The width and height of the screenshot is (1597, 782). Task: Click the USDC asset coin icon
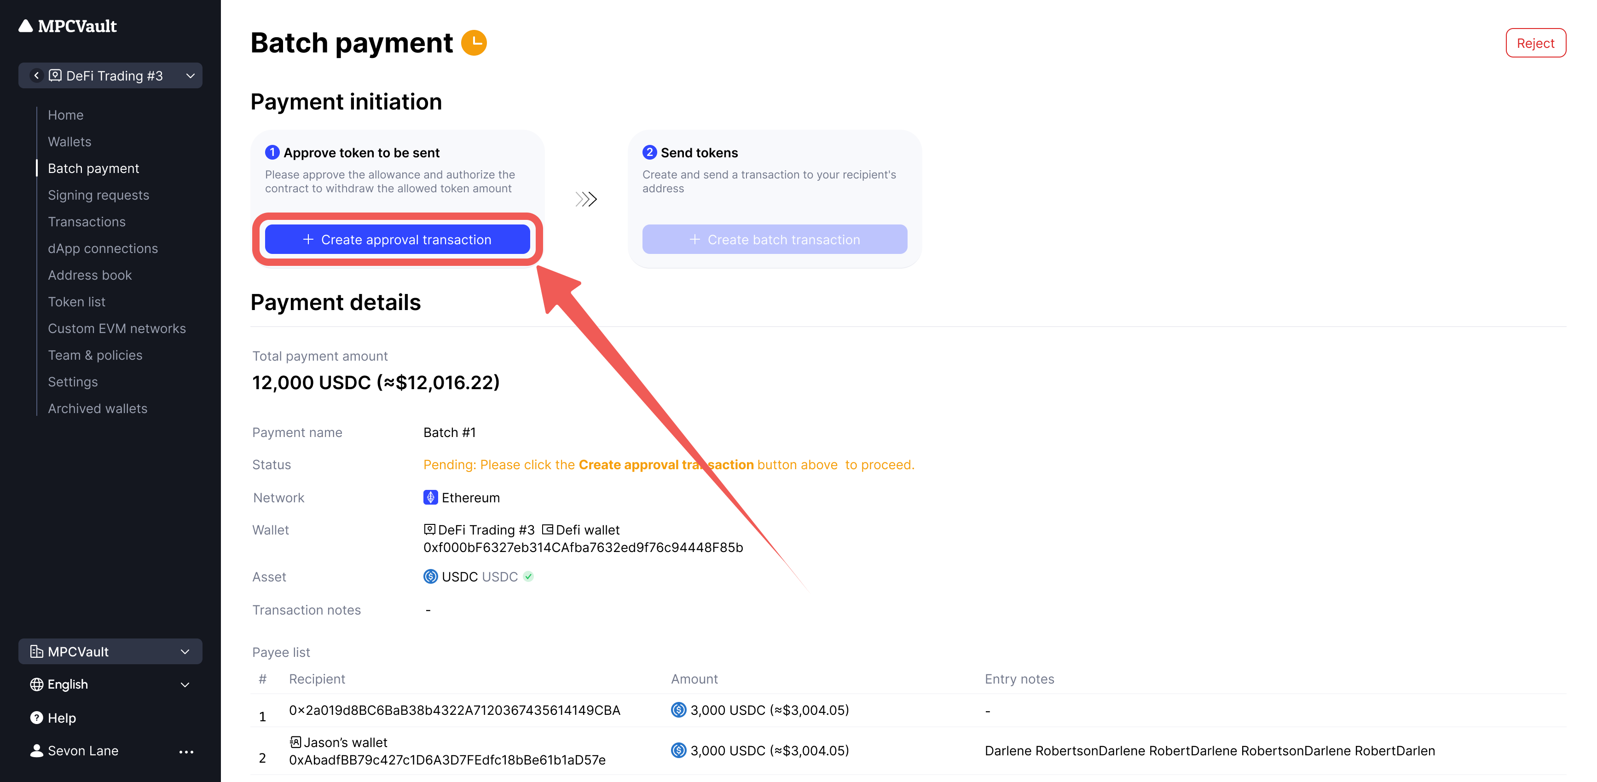pos(430,577)
